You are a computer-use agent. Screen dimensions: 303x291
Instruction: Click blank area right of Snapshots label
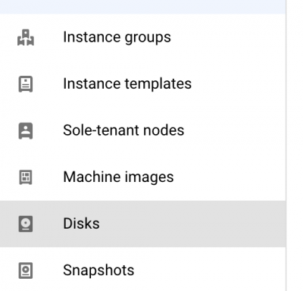[210, 271]
